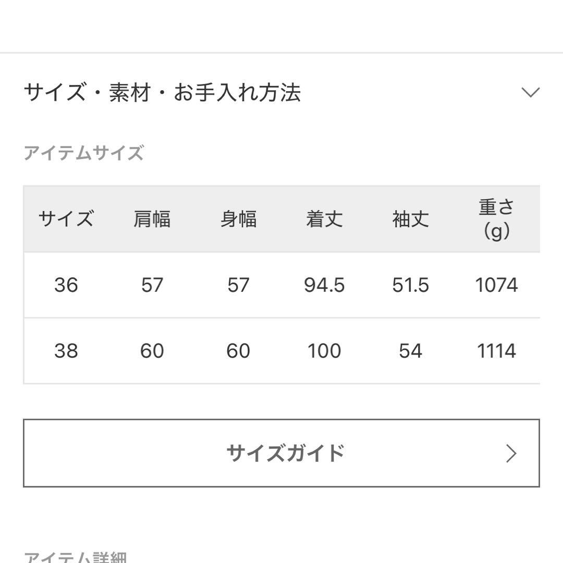This screenshot has width=563, height=563.
Task: Collapse the サイズ・素材・お手入れ方法 section chevron
Action: click(531, 93)
